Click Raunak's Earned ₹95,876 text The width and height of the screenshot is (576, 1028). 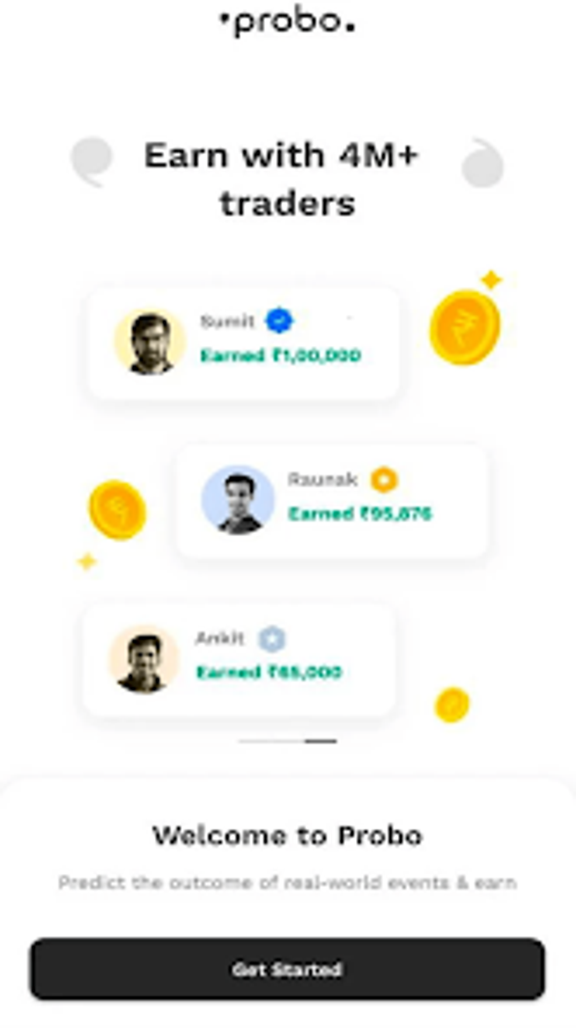click(x=360, y=514)
